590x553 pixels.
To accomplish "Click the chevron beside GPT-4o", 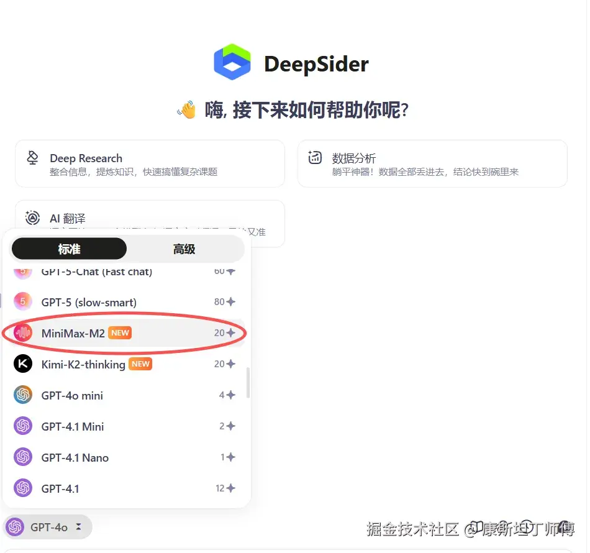I will [79, 526].
